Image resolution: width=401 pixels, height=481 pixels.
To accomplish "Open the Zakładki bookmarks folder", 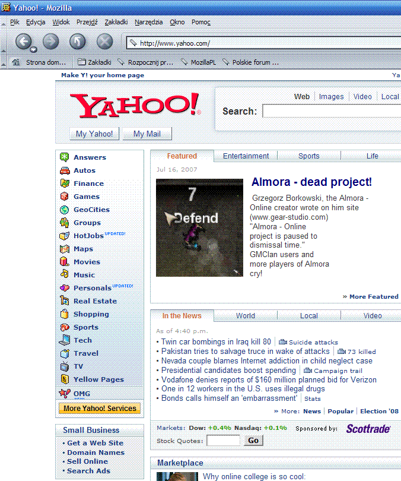I will coord(94,62).
